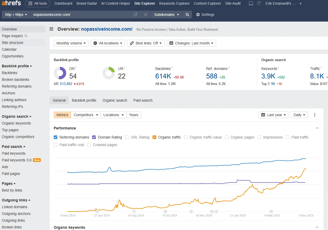Open Keywords Explorer in top menu

(174, 3)
